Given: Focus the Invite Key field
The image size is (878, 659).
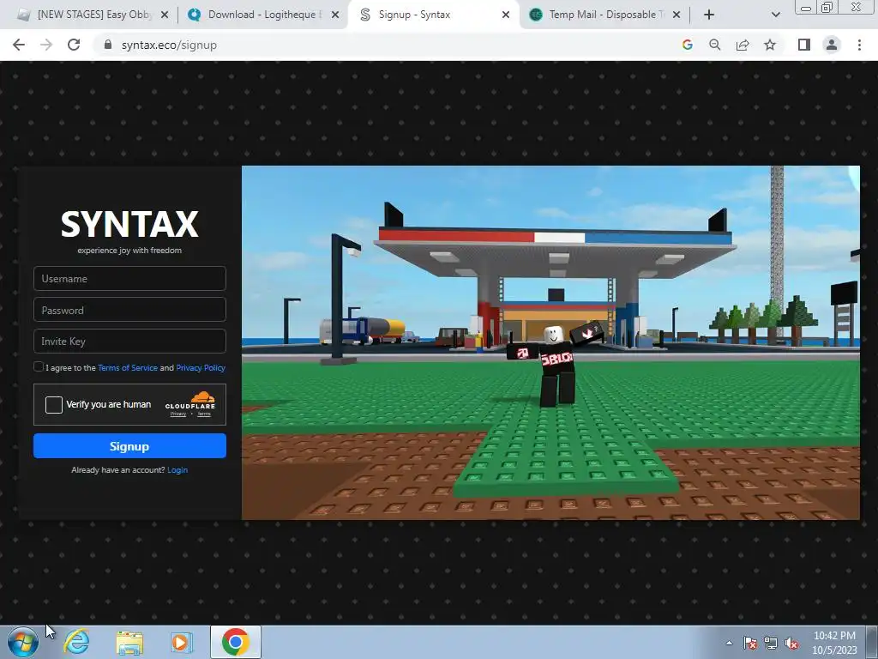Looking at the screenshot, I should click(x=129, y=342).
